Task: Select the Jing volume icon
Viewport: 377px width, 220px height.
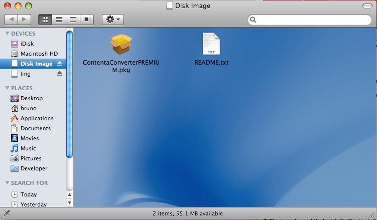Action: coord(15,74)
